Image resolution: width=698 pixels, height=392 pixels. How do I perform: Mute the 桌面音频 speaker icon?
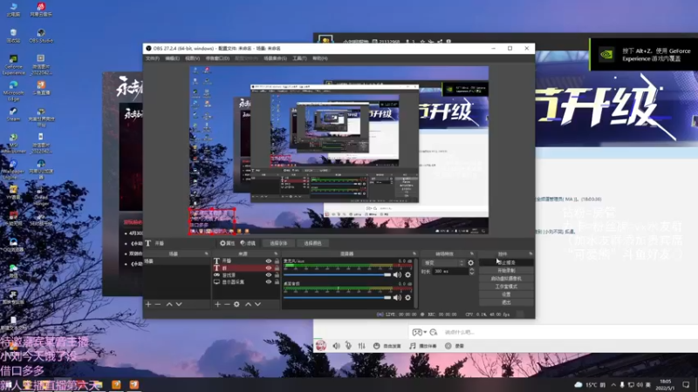tap(397, 297)
